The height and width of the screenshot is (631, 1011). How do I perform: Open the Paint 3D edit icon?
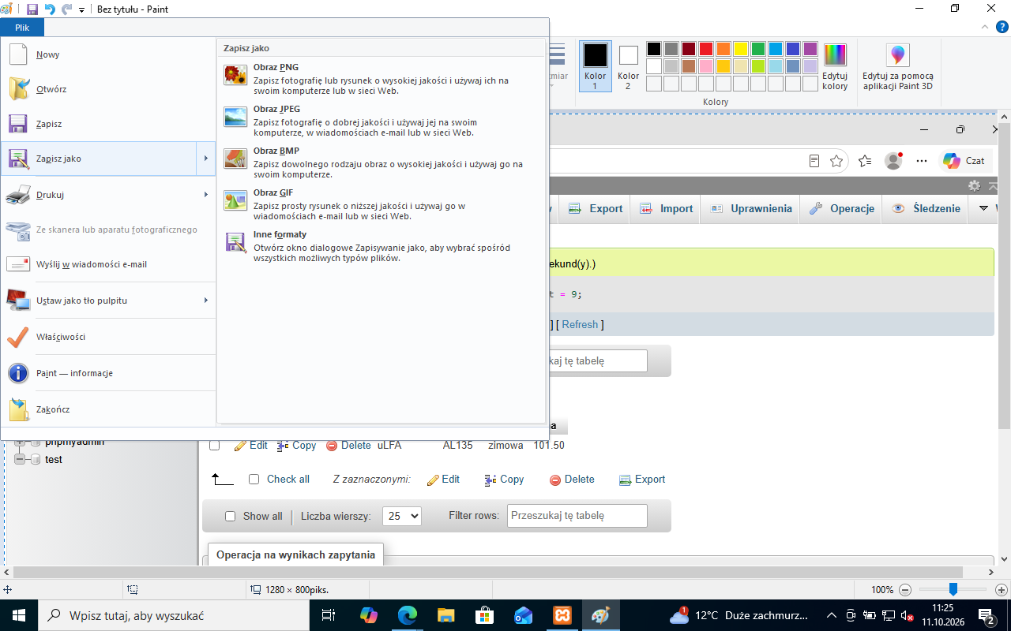[x=898, y=55]
